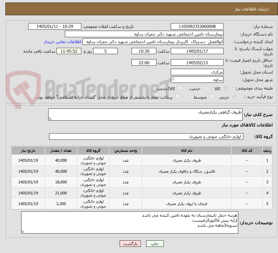Image resolution: width=278 pixels, height=253 pixels.
Task: Click قاشق، چنگال و چاقوی یکبار مصرف cell
Action: click(187, 171)
